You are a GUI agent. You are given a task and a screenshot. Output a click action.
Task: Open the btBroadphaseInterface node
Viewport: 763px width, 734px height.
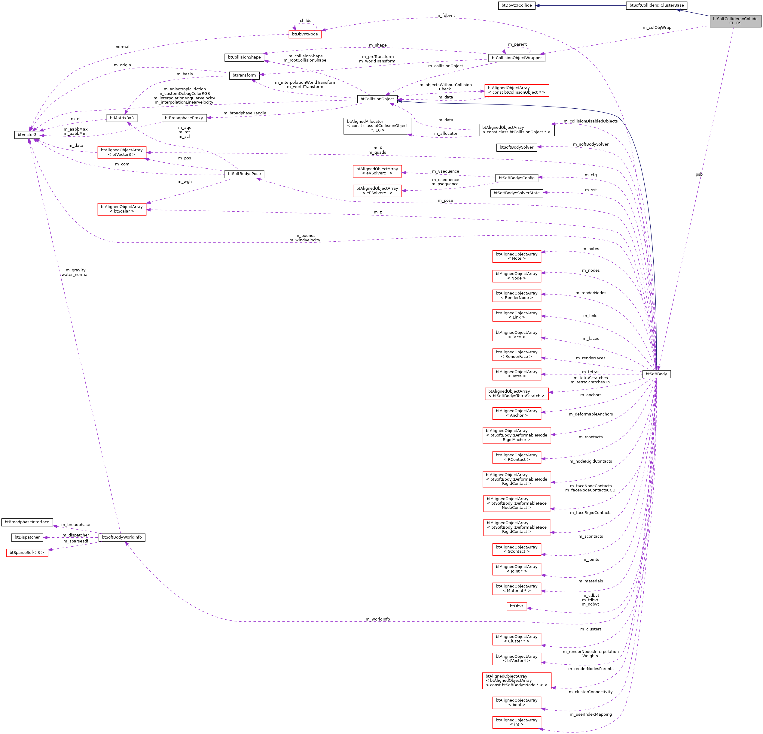pyautogui.click(x=27, y=522)
